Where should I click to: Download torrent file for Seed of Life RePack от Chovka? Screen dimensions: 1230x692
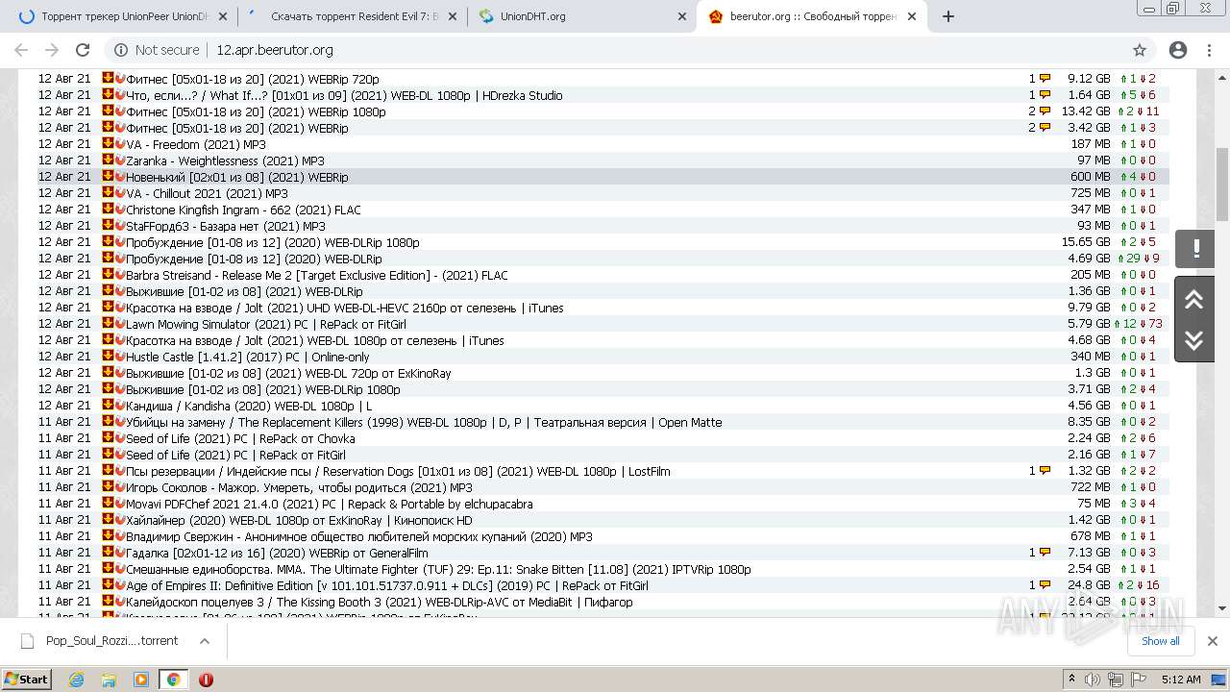click(x=108, y=438)
